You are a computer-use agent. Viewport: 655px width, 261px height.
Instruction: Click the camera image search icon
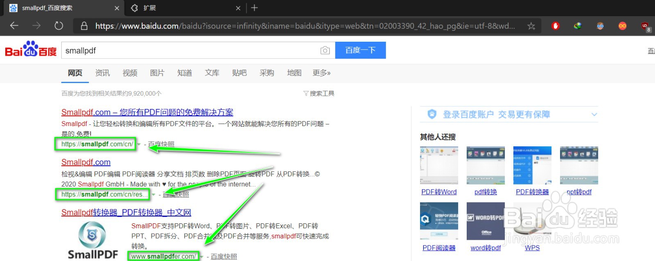tap(325, 50)
